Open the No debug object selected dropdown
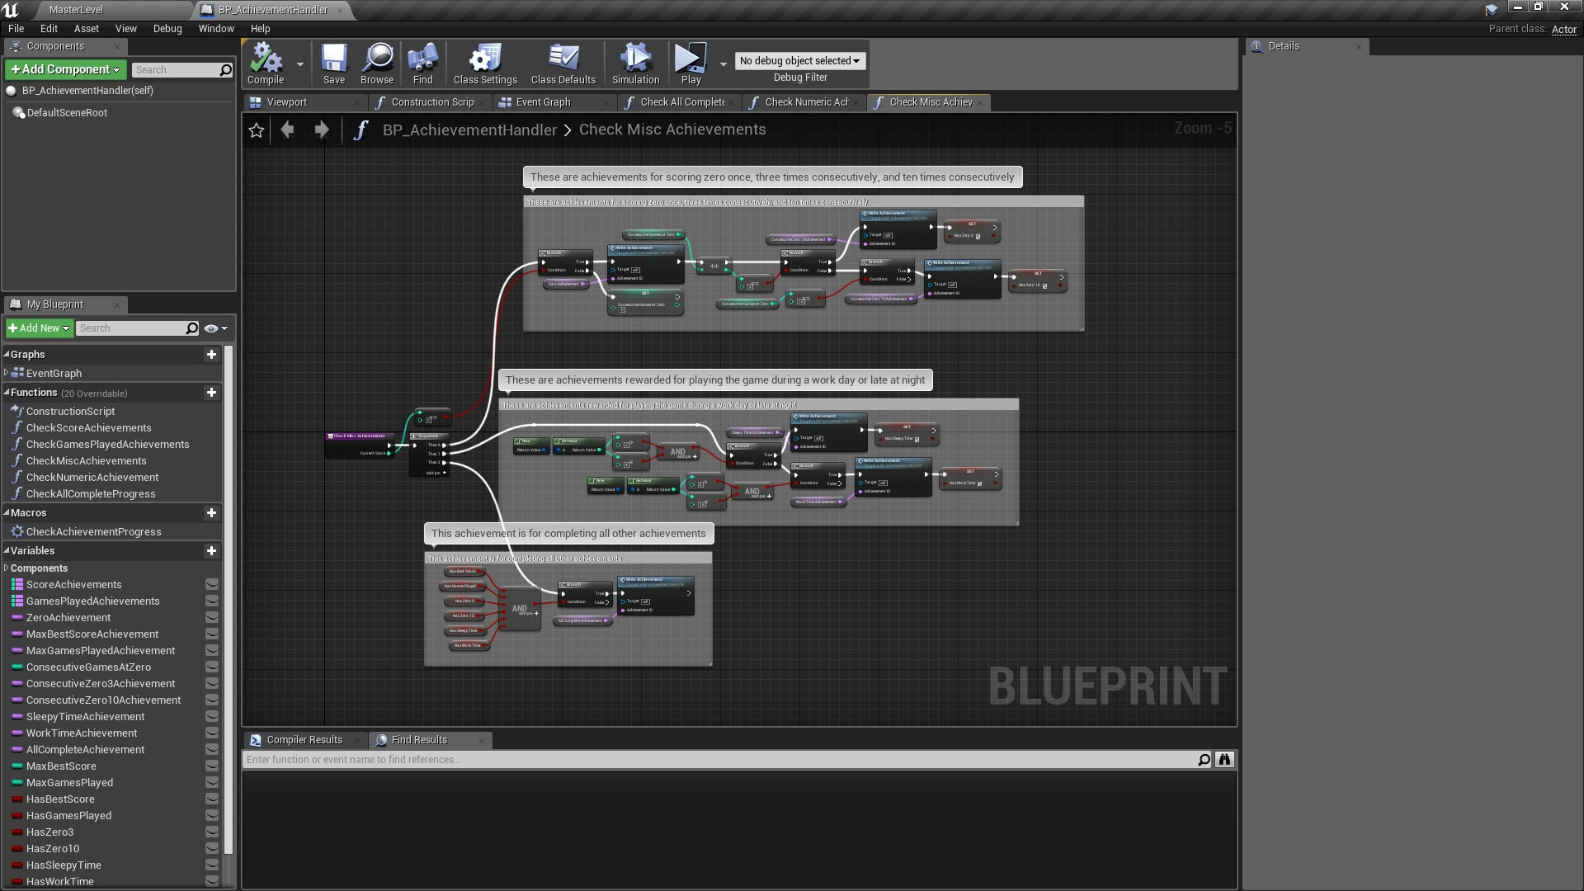 pos(799,60)
